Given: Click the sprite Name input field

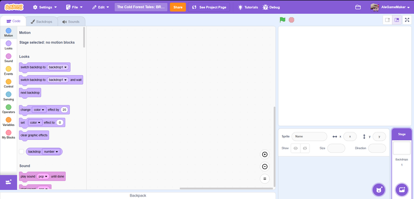Looking at the screenshot, I should tap(309, 137).
